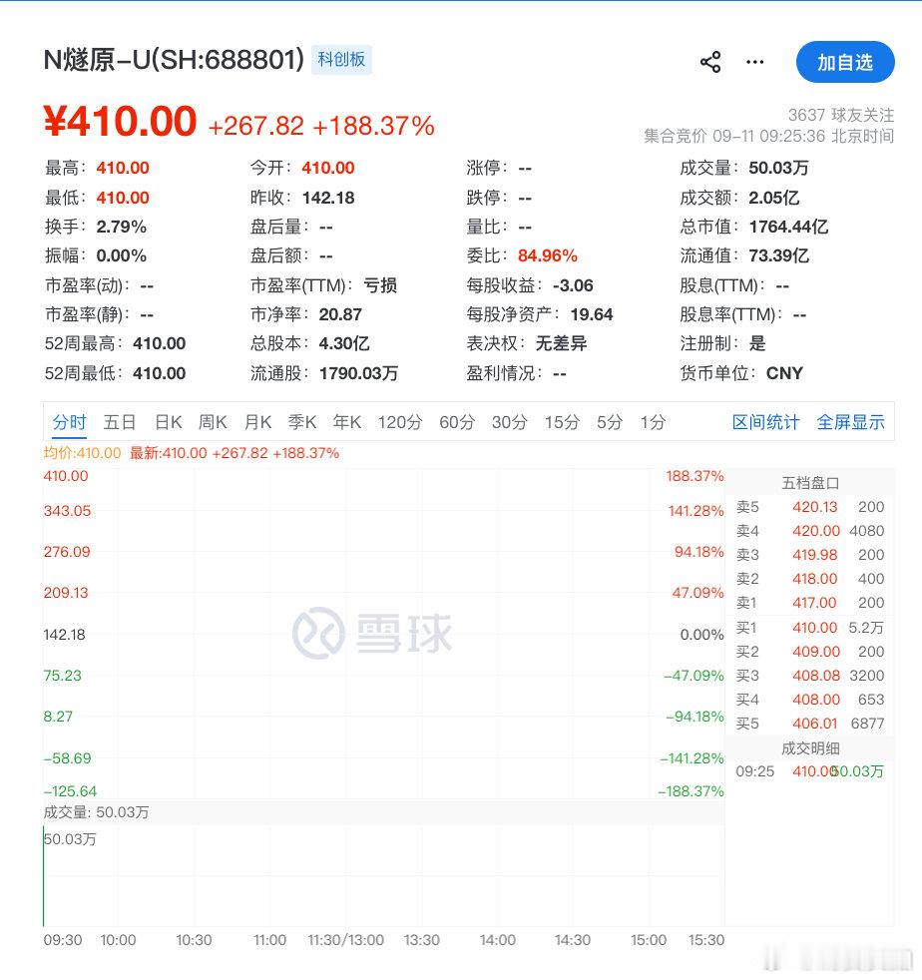922x980 pixels.
Task: Click the 买3 price 408.08
Action: [816, 676]
